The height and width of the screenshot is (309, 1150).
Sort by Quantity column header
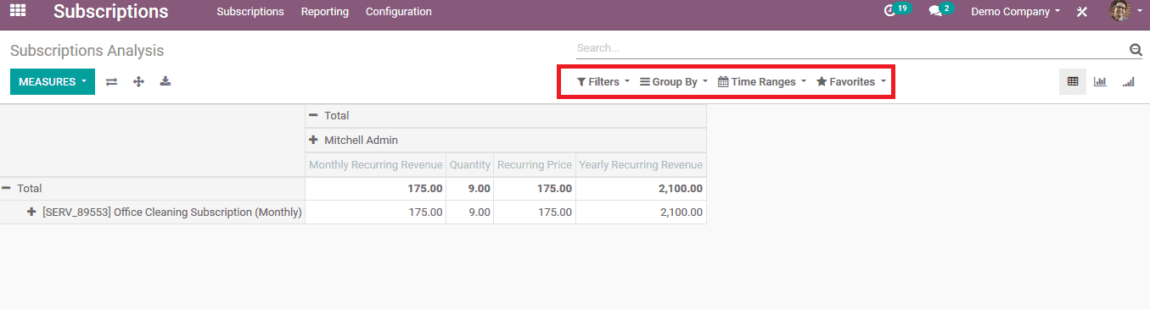point(470,164)
